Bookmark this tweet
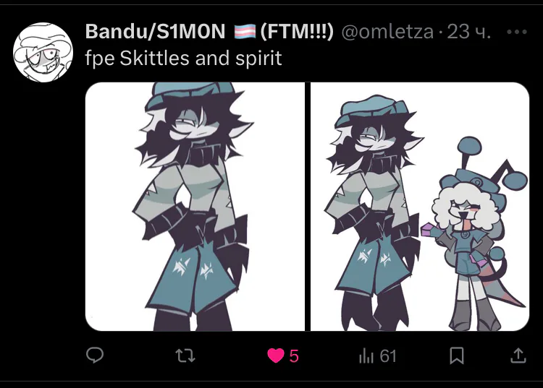Viewport: 543px width, 388px height. tap(456, 355)
